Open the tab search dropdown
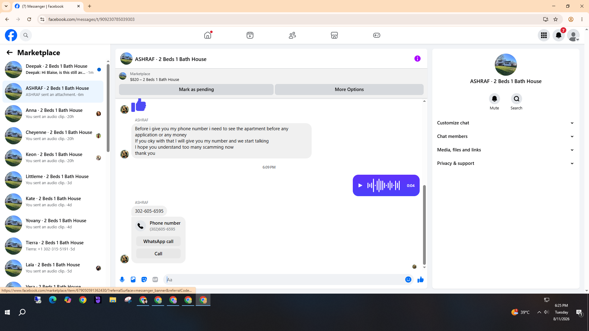 [x=6, y=6]
